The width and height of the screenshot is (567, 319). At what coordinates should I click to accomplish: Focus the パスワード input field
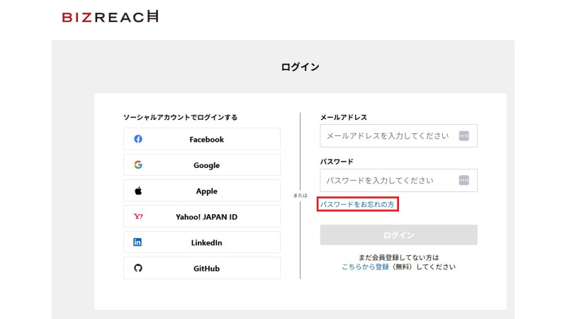(398, 180)
